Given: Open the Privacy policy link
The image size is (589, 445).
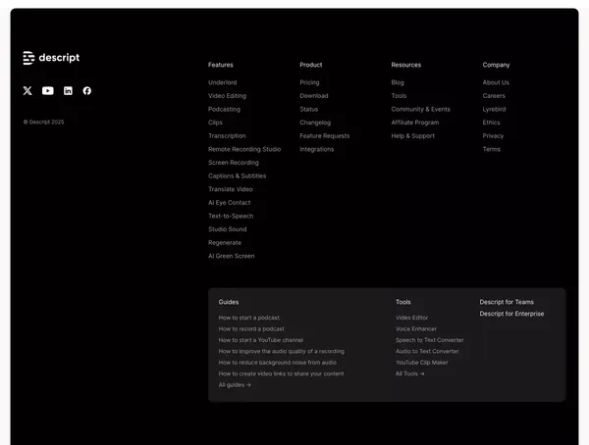Looking at the screenshot, I should point(493,136).
